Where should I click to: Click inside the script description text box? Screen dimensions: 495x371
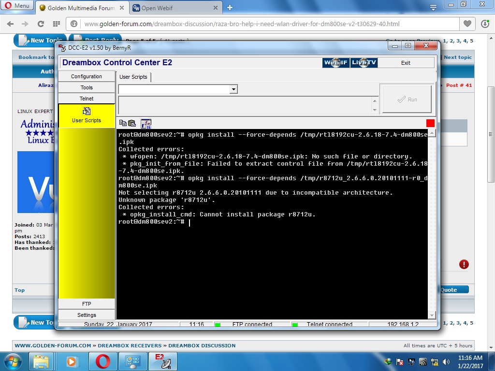coord(245,105)
